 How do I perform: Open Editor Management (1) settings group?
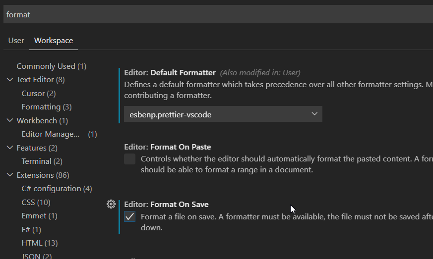59,134
